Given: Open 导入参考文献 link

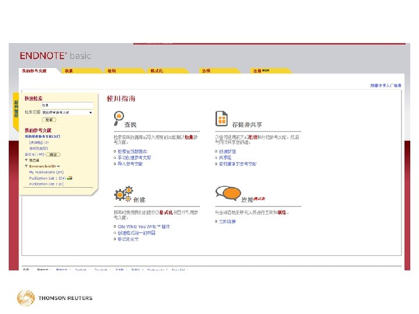Looking at the screenshot, I should tap(130, 163).
